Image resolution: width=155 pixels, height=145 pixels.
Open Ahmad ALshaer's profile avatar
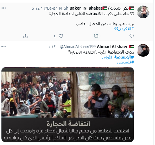pyautogui.click(x=143, y=50)
